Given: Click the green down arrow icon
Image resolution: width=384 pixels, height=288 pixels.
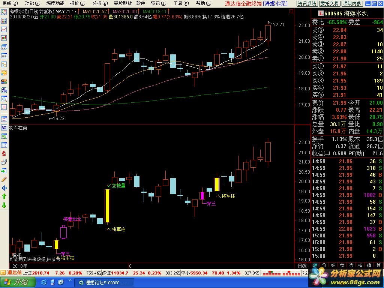Looking at the screenshot, I should (4, 205).
